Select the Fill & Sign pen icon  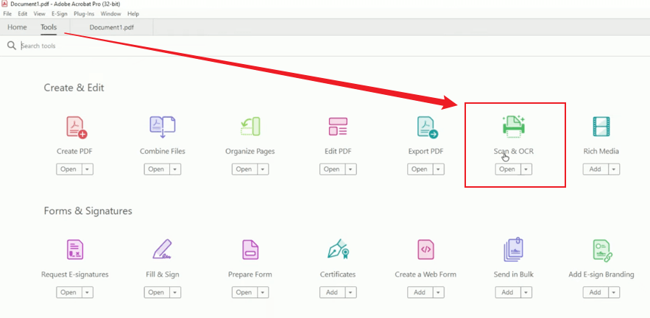point(163,249)
